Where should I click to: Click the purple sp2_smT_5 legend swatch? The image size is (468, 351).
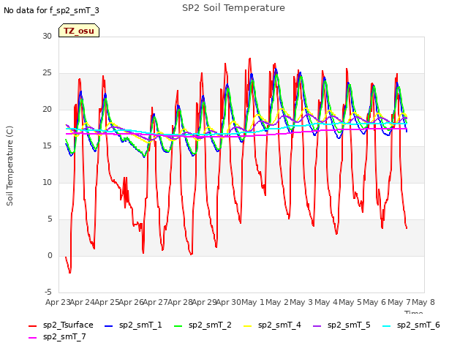pyautogui.click(x=317, y=326)
